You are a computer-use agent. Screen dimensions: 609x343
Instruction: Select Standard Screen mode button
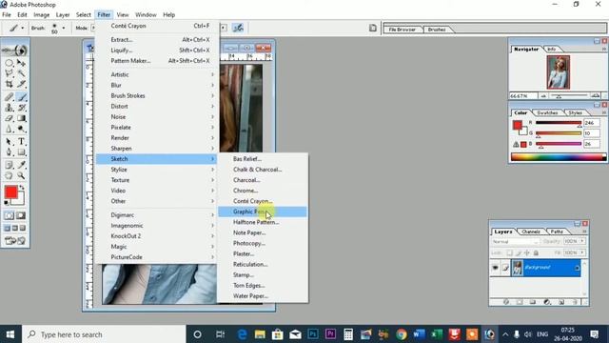7,229
